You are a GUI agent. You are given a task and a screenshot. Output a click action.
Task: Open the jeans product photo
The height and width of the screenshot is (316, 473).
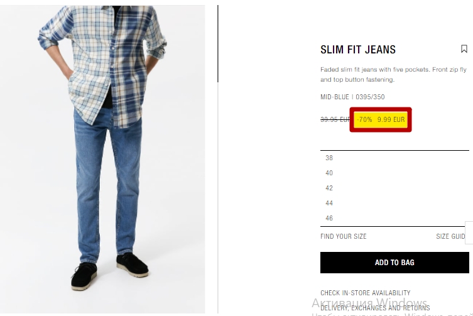[102, 160]
